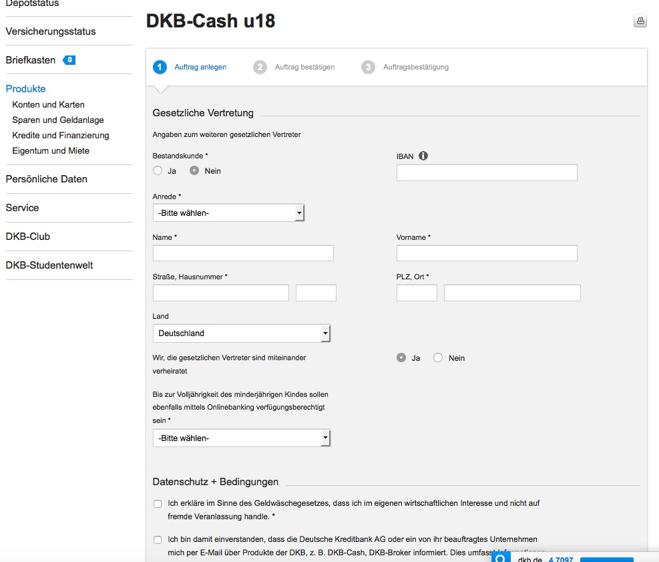Click step 2 circle Auftrag bestätigen
The height and width of the screenshot is (562, 659).
click(x=260, y=67)
